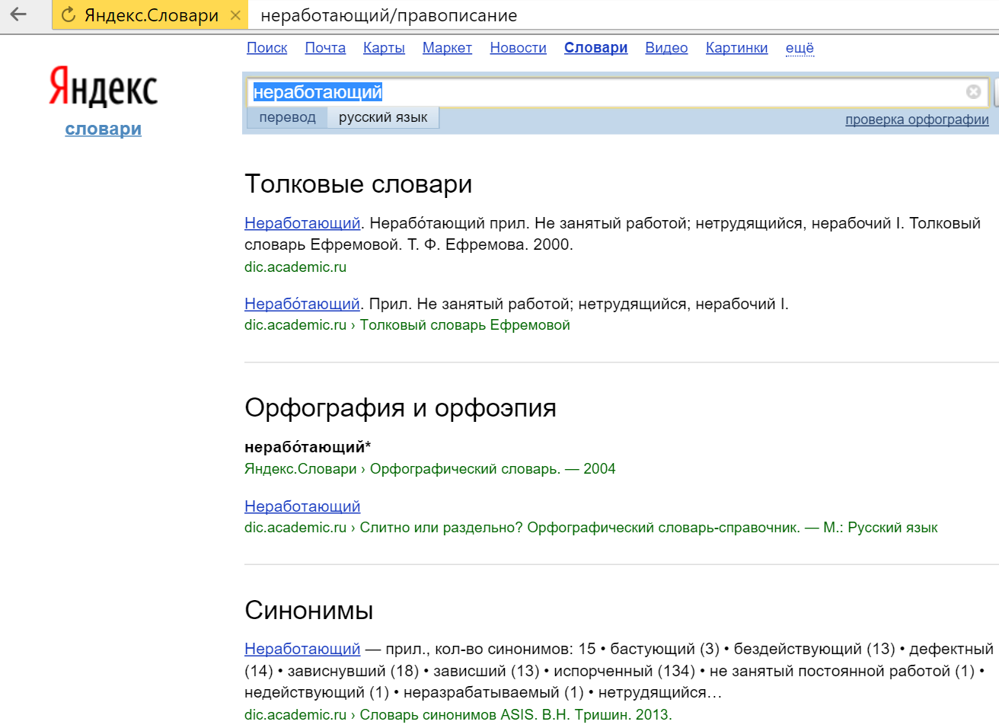Open the Неработающий link under Синонимы

tap(302, 649)
